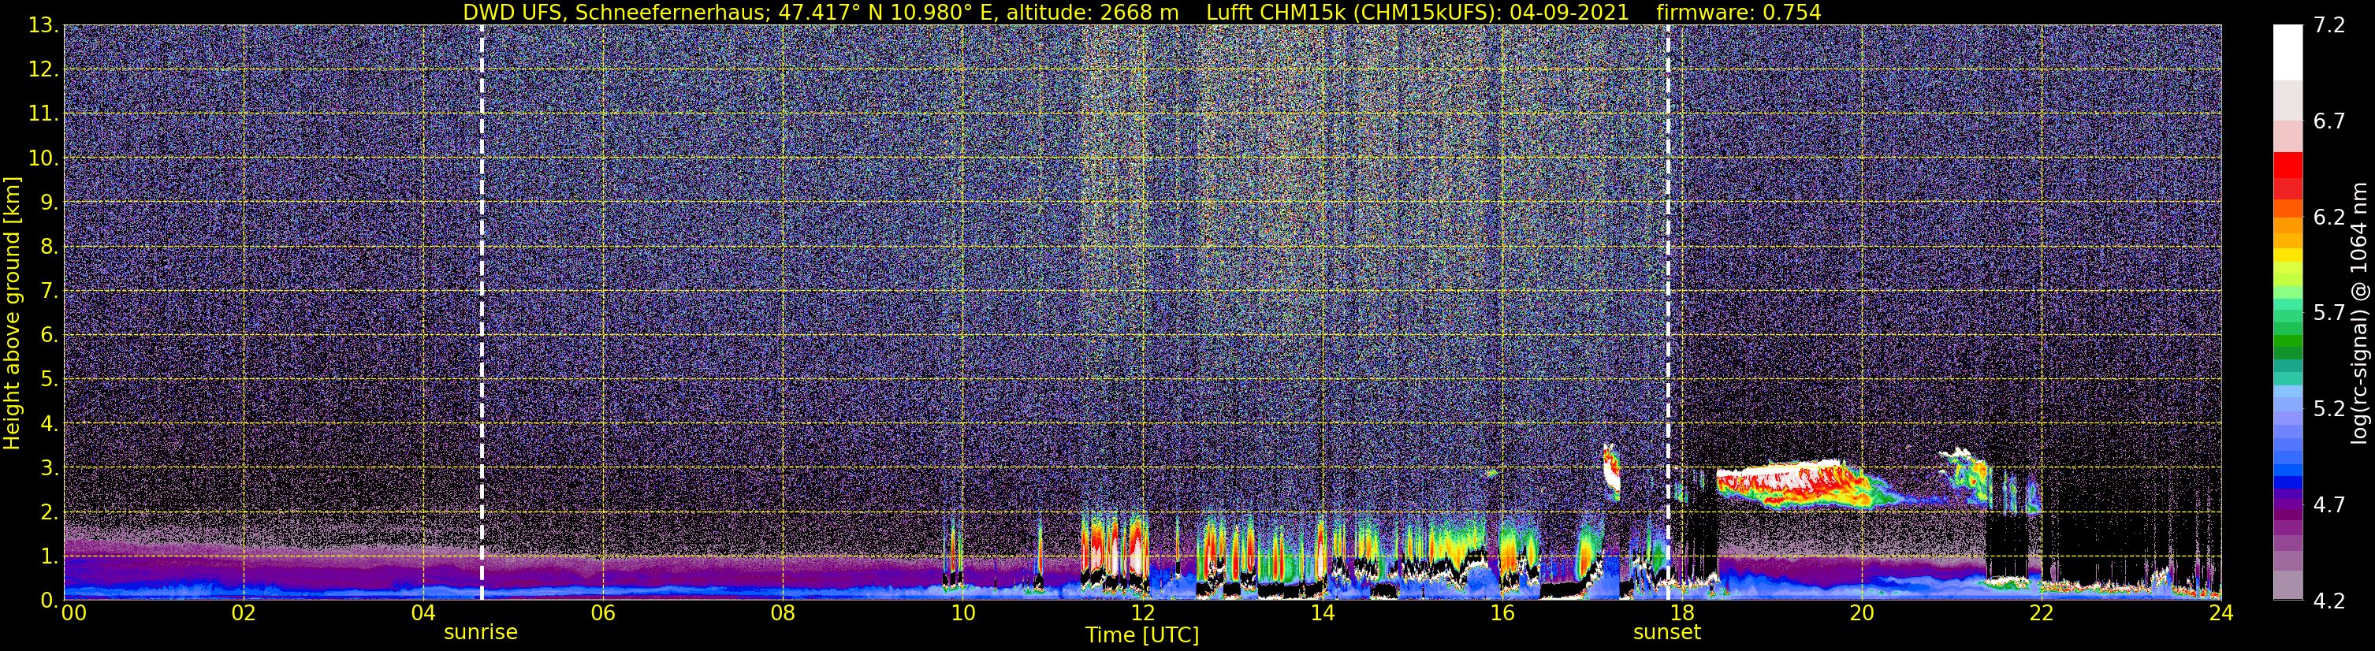The height and width of the screenshot is (651, 2375).
Task: Click the date 04-09-2021 in the title
Action: (1569, 12)
